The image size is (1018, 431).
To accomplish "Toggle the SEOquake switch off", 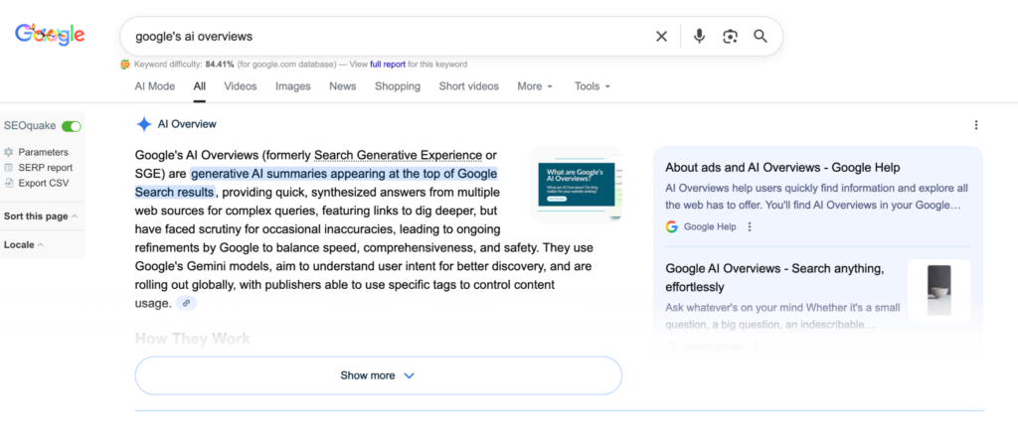I will pyautogui.click(x=72, y=126).
